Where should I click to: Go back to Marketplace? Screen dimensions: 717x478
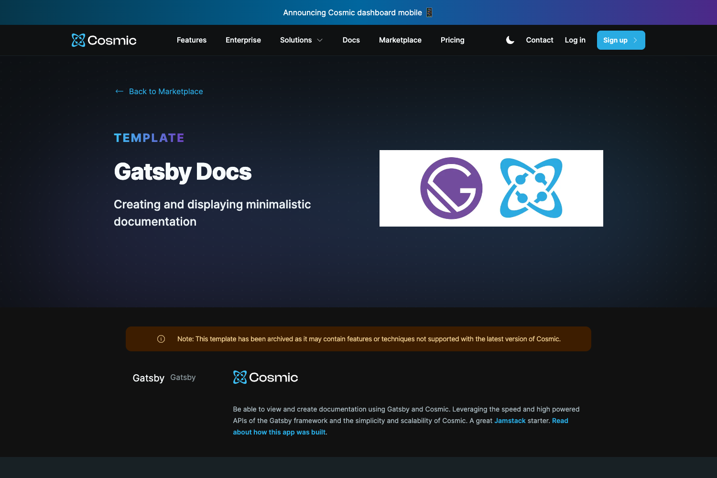[x=166, y=91]
